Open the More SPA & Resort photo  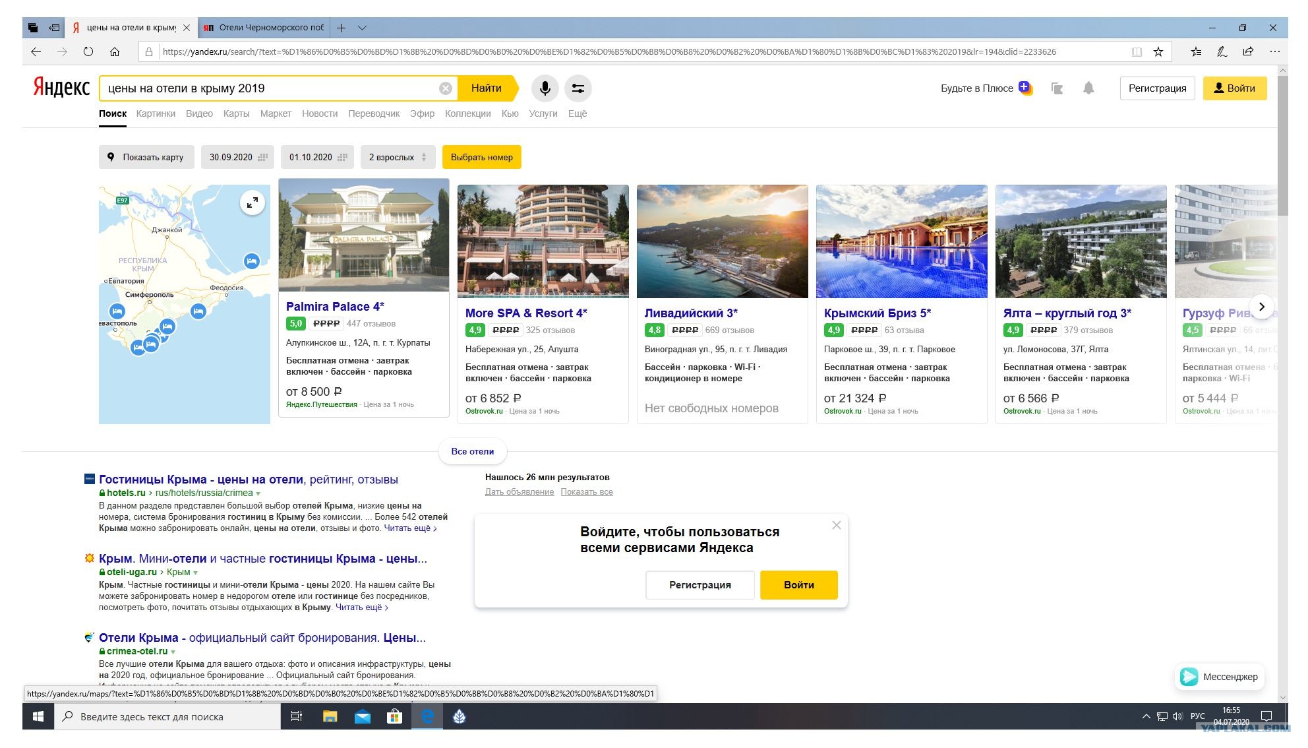[543, 241]
